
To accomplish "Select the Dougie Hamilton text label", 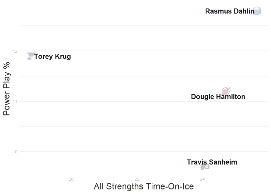I will [x=218, y=97].
